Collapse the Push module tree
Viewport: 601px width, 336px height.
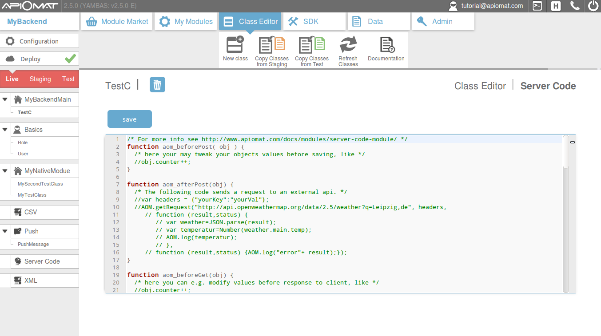click(5, 231)
